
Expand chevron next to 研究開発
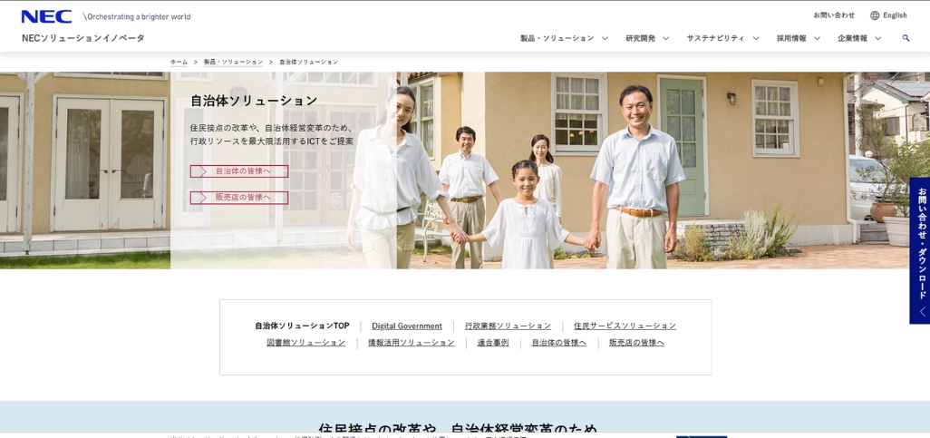(665, 38)
